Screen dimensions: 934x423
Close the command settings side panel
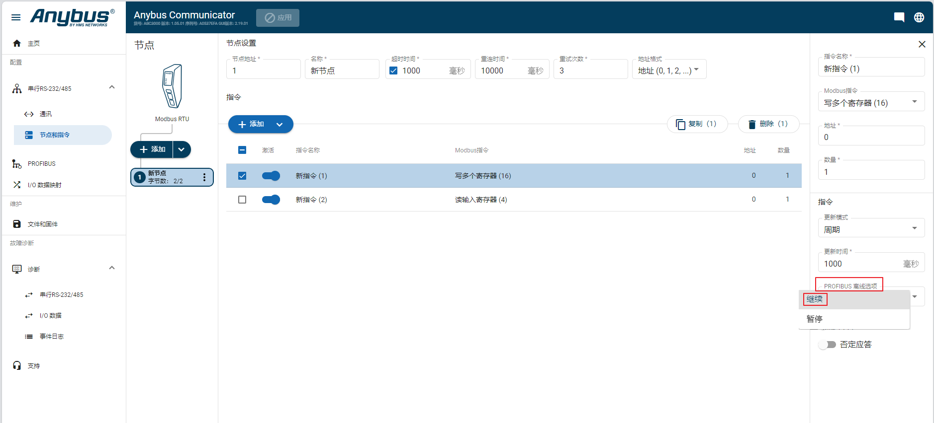[922, 44]
